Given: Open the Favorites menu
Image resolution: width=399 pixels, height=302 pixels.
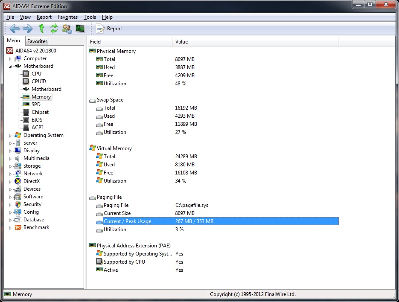Looking at the screenshot, I should click(x=67, y=17).
